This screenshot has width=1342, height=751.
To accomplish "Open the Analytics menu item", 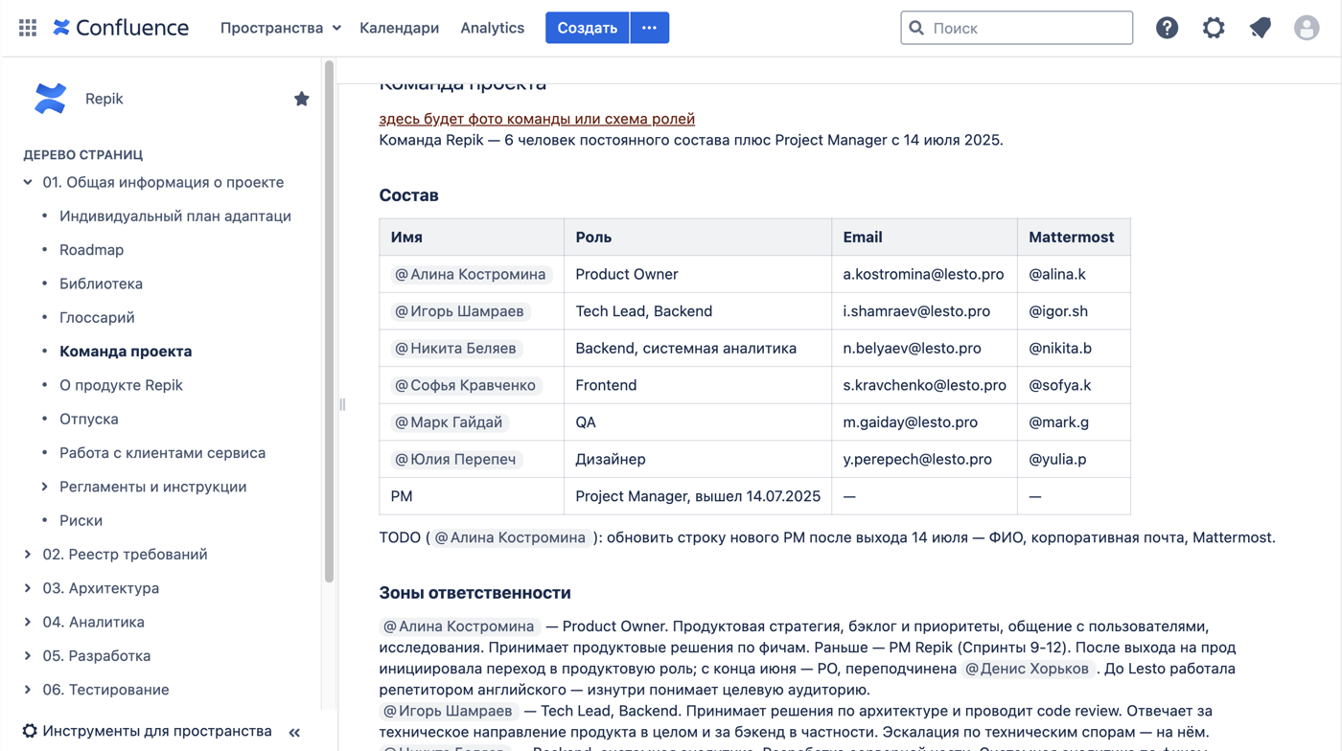I will pos(493,28).
